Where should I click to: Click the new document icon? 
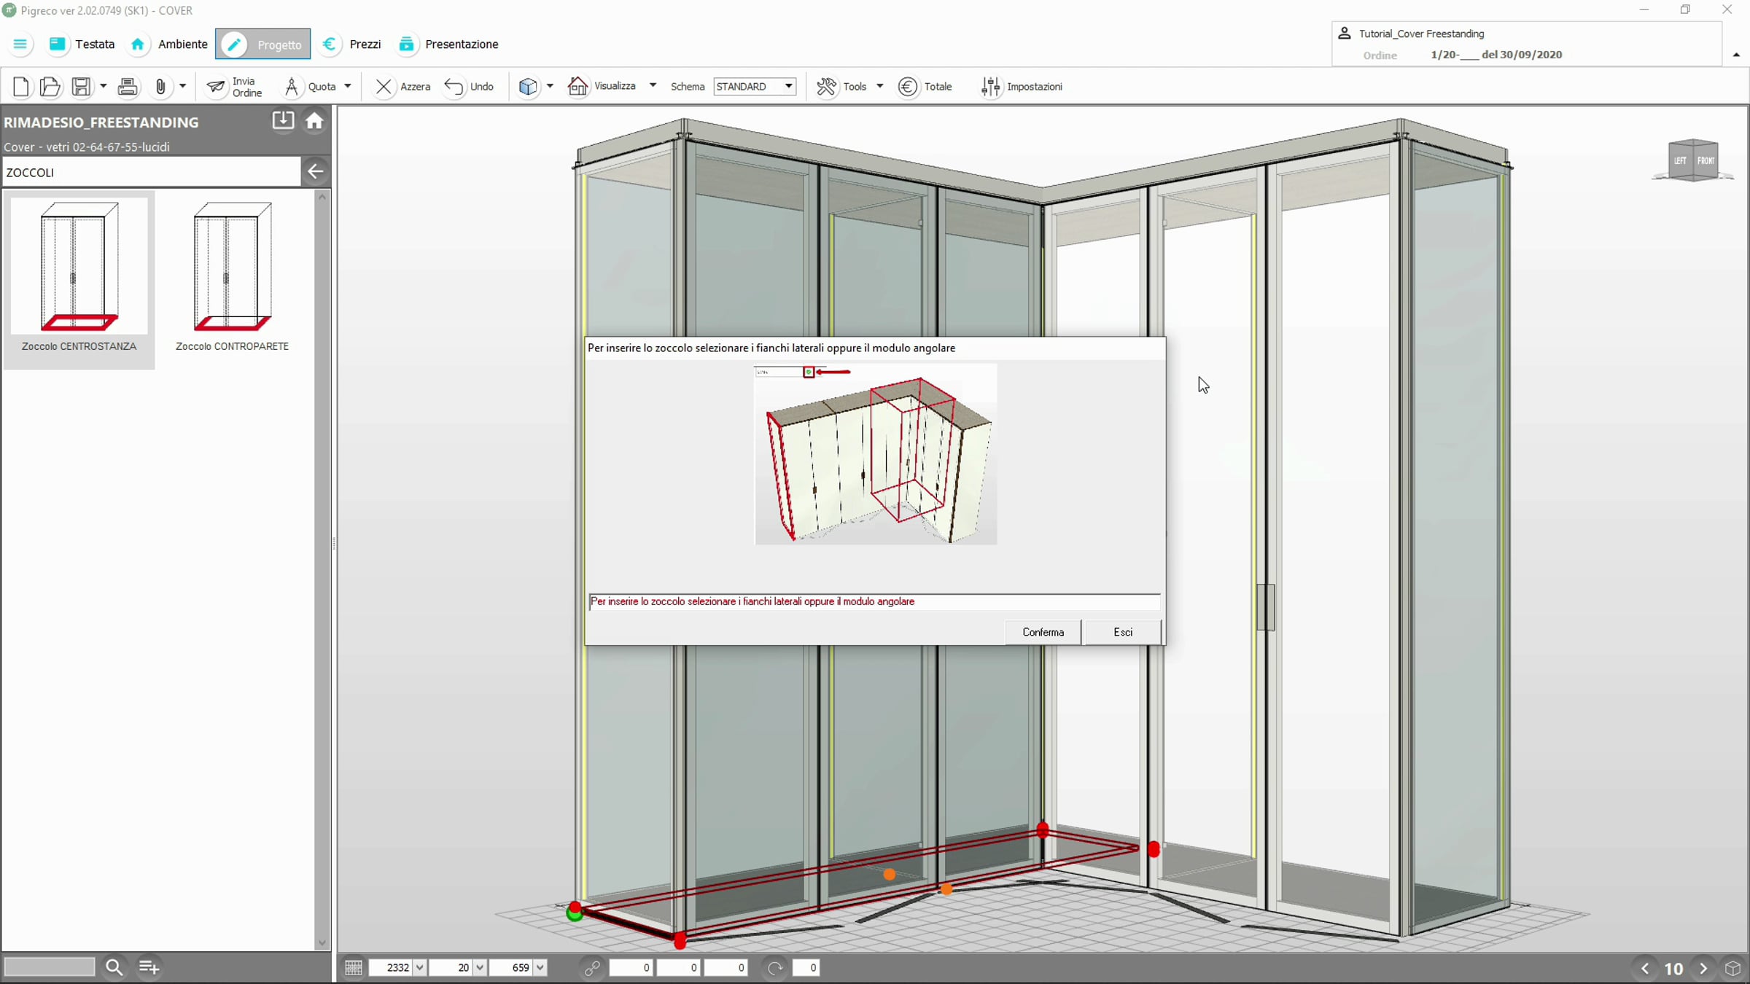[20, 87]
